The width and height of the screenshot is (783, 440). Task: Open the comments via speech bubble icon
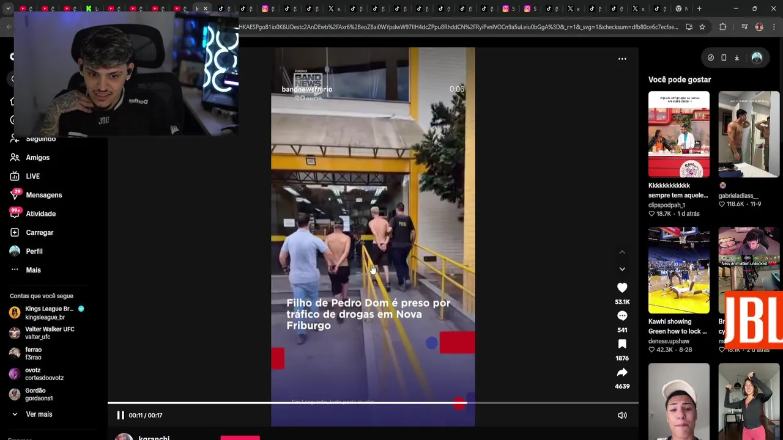(622, 316)
